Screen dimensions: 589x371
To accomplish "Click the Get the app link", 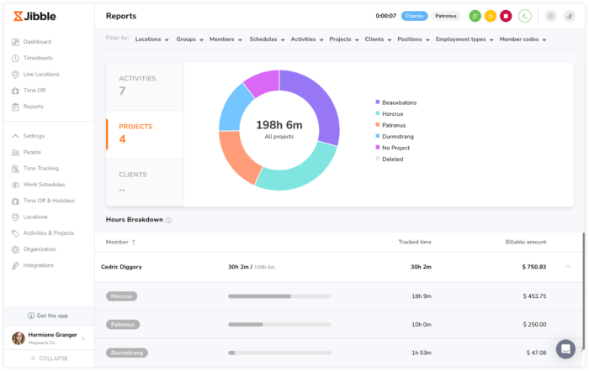I will point(47,316).
